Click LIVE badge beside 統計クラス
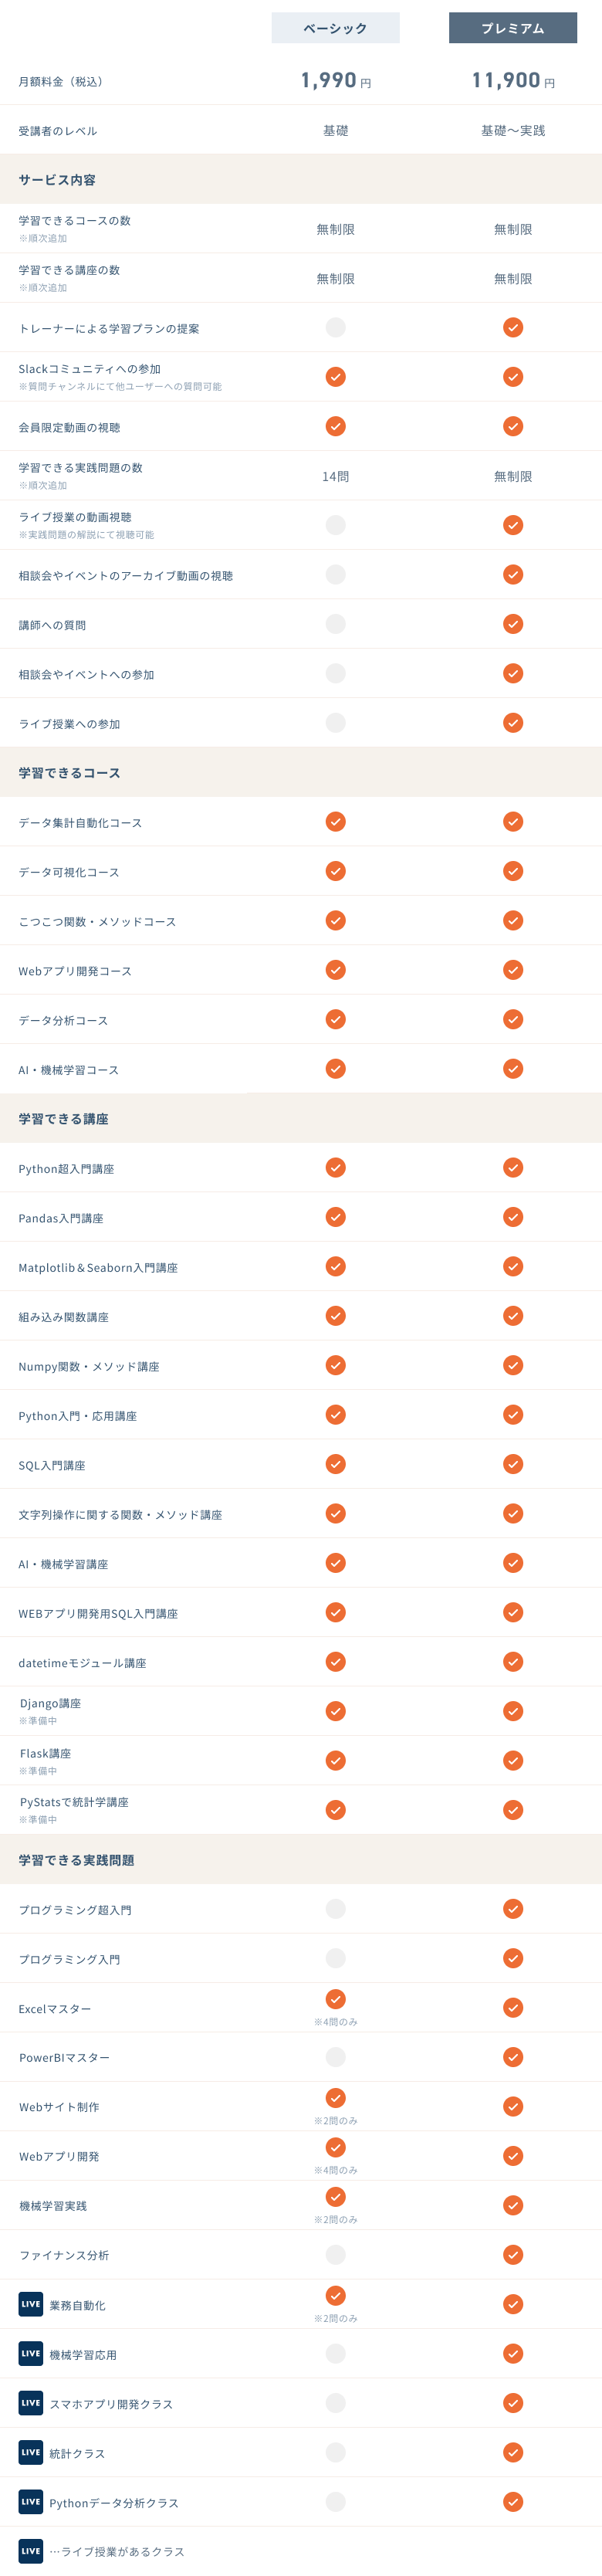The width and height of the screenshot is (602, 2576). point(31,2452)
